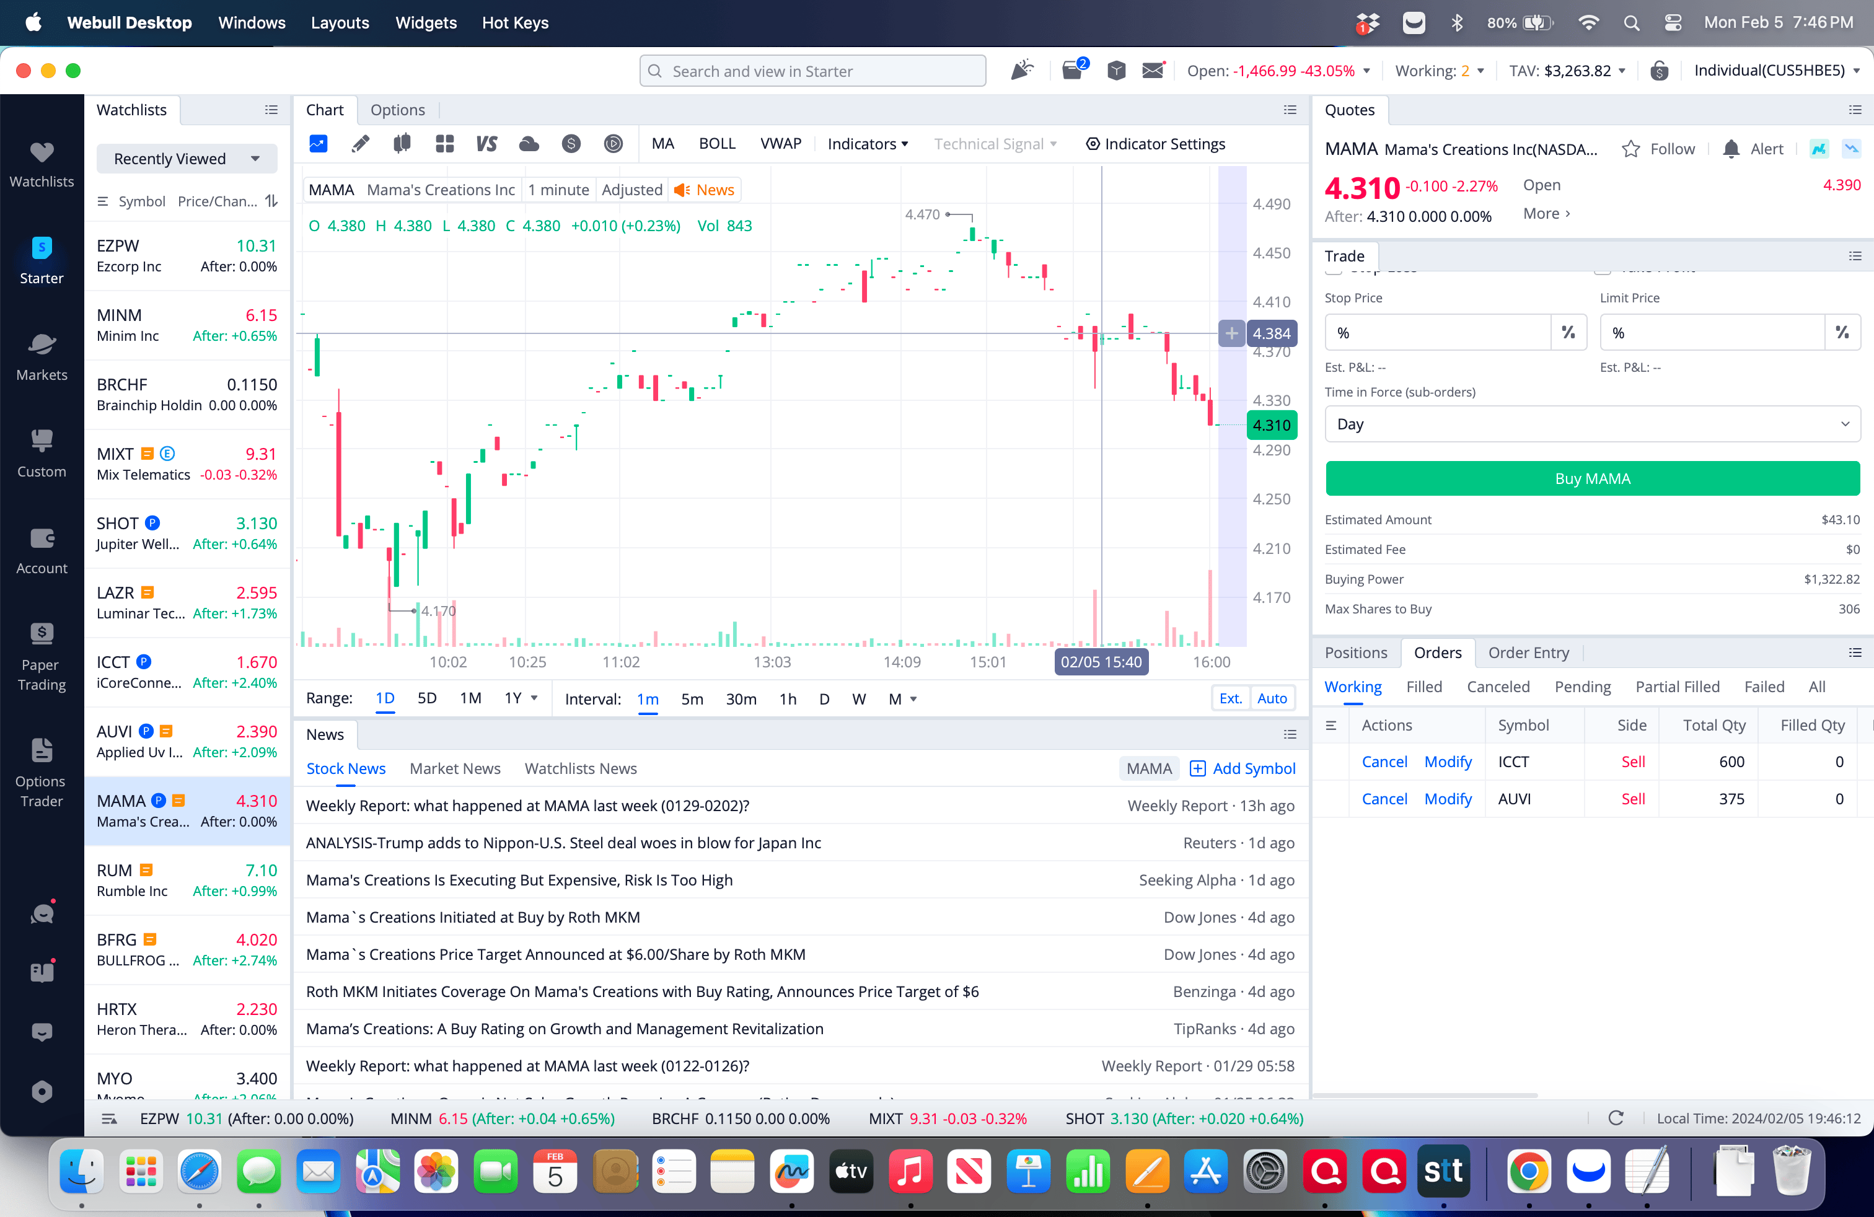
Task: Cancel the ICCT sell order
Action: [x=1384, y=761]
